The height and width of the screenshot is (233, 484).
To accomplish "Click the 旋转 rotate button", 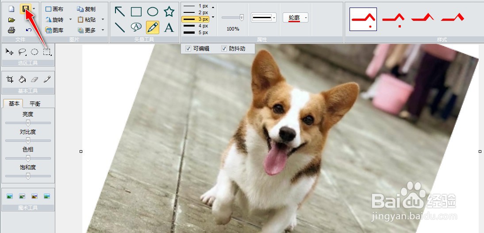I will pyautogui.click(x=54, y=19).
